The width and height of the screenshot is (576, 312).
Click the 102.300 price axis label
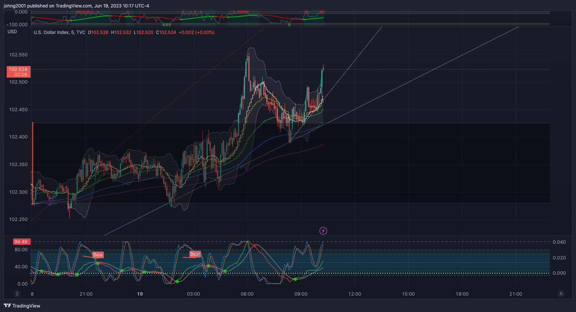click(x=18, y=192)
